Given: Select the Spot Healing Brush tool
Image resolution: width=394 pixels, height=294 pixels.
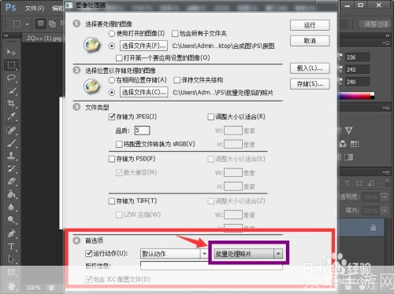Looking at the screenshot, I should 11,130.
